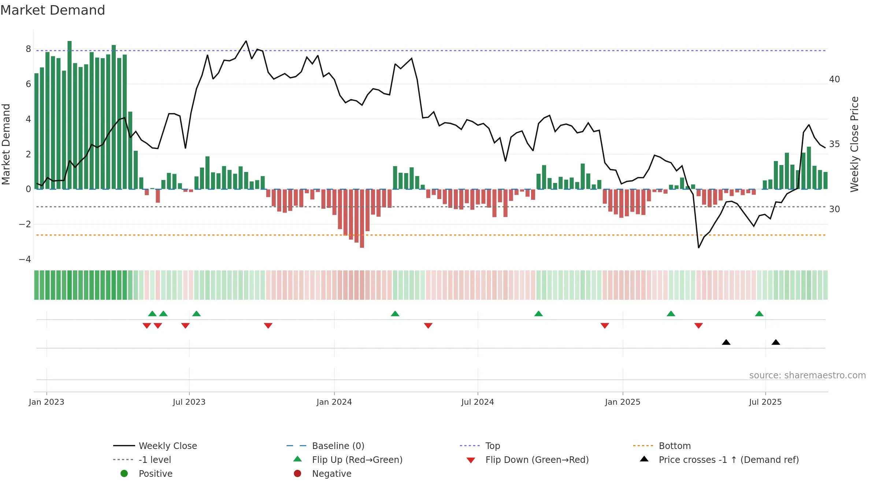Viewport: 879px width, 494px height.
Task: Toggle the Flip Up (Red→Green) legend label
Action: (x=357, y=460)
